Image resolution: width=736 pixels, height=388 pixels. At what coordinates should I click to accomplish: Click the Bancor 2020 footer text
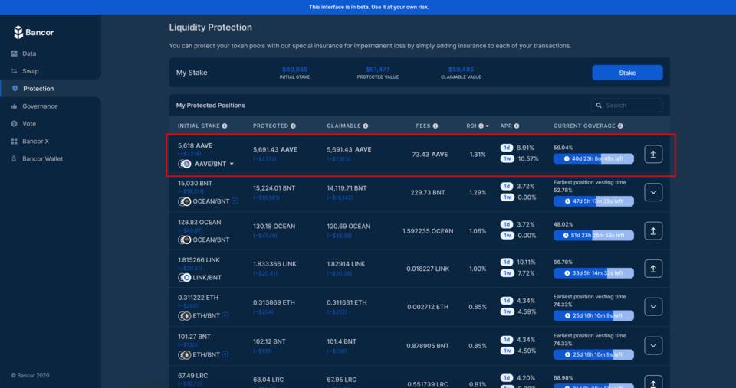[30, 375]
